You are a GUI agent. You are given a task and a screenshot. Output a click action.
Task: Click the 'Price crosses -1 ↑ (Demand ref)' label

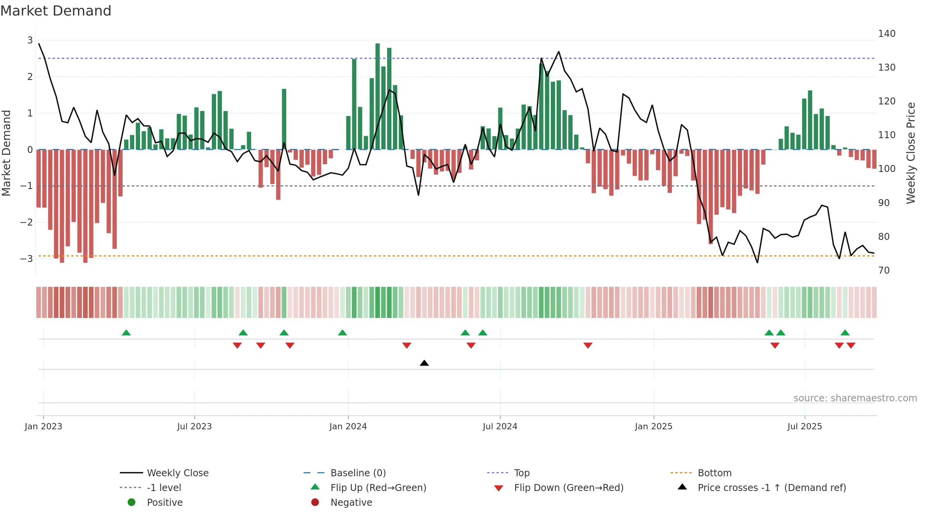tap(772, 488)
